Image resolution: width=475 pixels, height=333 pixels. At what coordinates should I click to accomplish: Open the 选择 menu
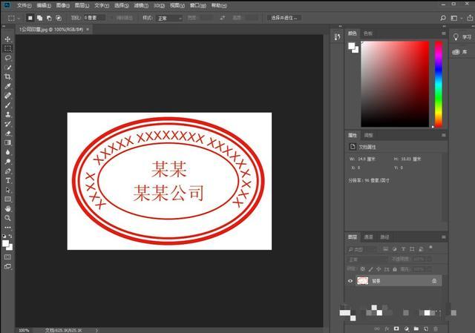[121, 5]
